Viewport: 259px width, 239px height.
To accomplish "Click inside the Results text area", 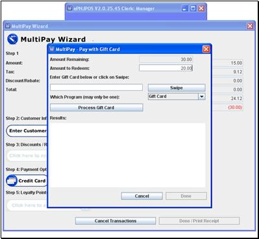I will (x=128, y=155).
